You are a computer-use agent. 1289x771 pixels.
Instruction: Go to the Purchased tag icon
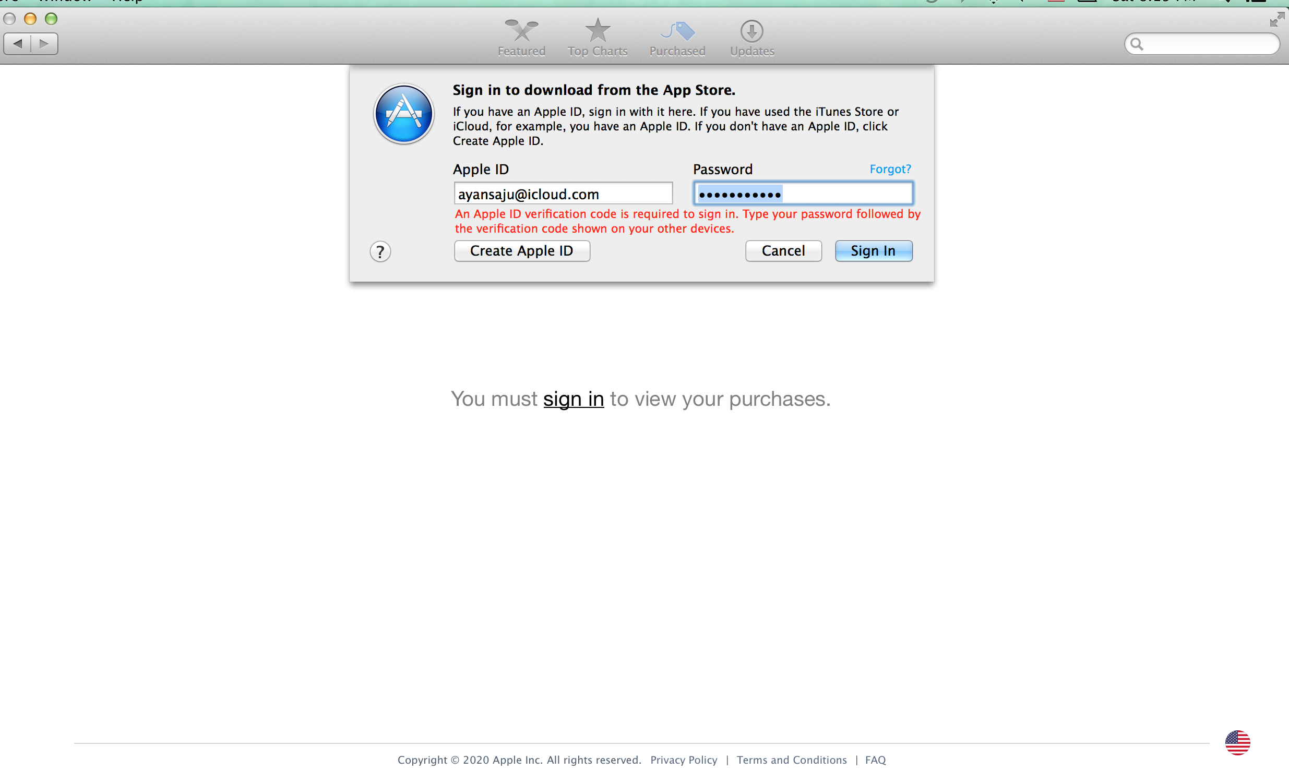click(x=677, y=31)
